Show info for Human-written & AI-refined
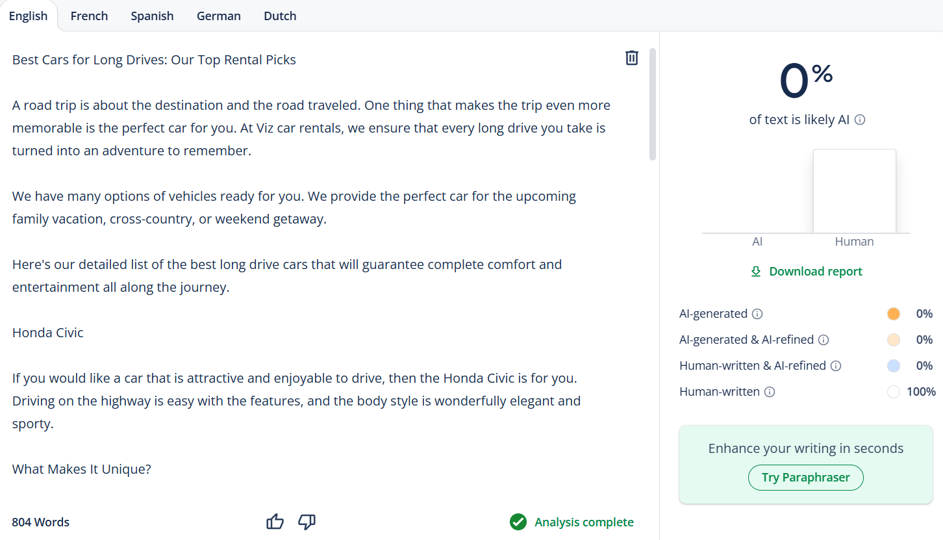 coord(836,366)
